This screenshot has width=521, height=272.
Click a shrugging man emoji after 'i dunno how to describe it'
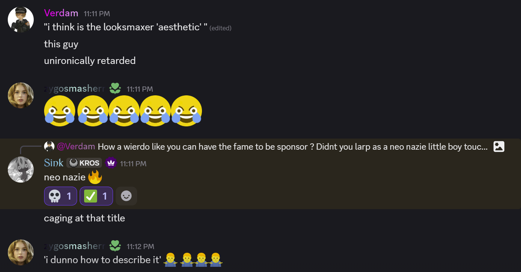[170, 259]
